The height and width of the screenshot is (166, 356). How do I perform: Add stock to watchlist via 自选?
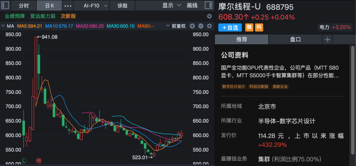coord(230,28)
